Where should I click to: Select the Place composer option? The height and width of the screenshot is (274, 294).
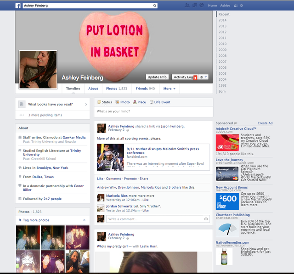[139, 102]
